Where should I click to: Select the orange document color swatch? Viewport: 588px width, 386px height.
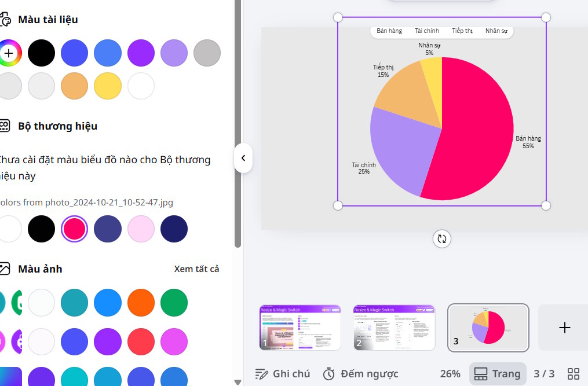pyautogui.click(x=74, y=86)
